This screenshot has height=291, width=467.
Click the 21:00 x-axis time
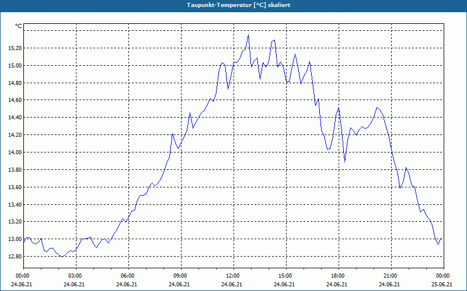pyautogui.click(x=391, y=275)
